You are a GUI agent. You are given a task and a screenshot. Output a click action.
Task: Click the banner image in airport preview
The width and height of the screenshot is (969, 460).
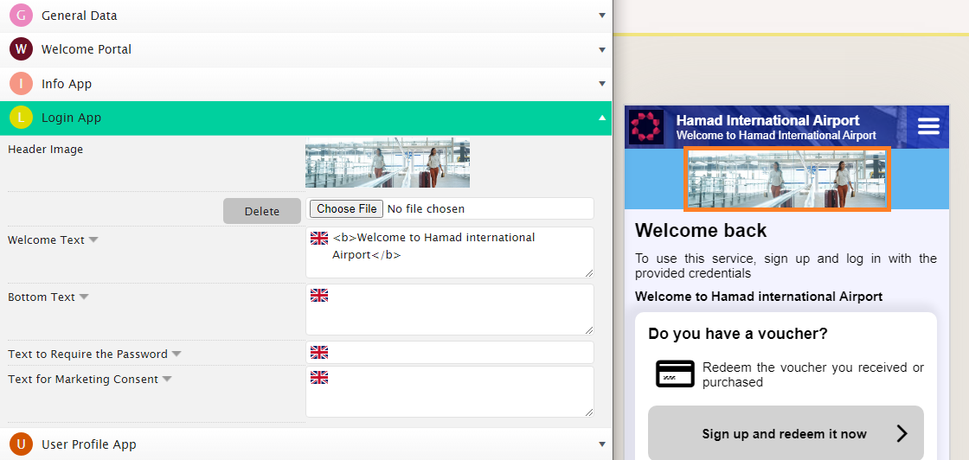[x=787, y=179]
